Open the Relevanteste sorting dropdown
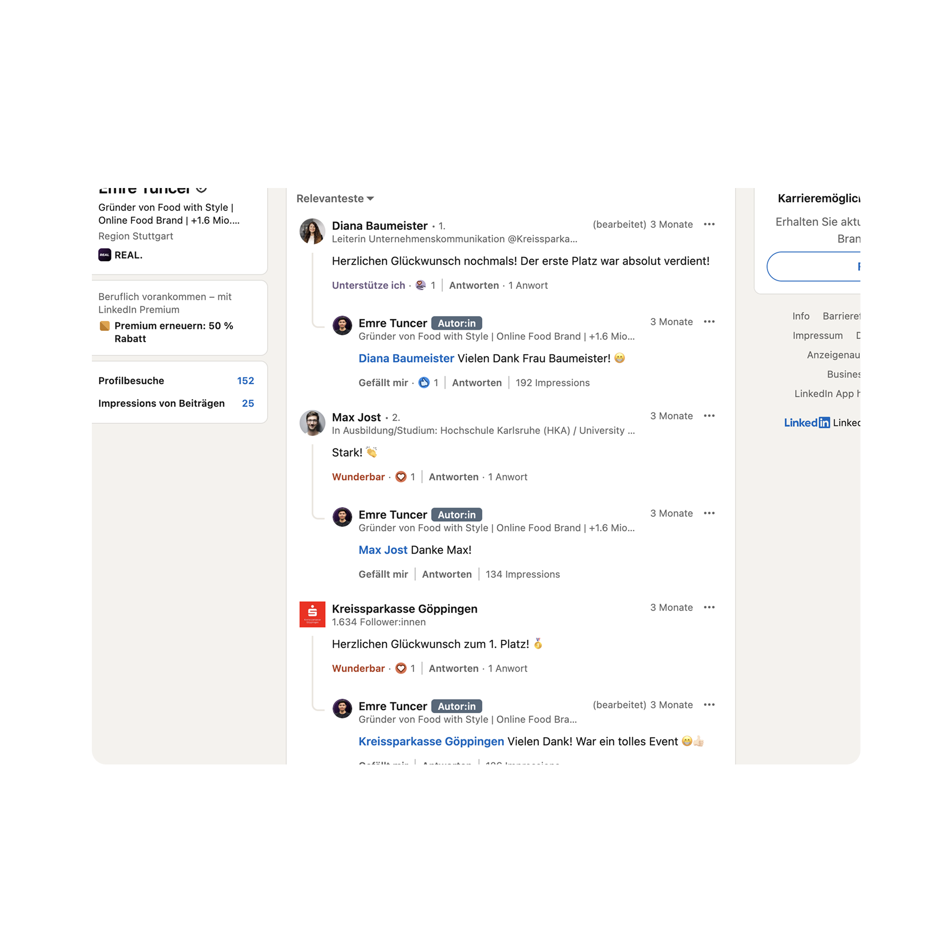Screen dimensions: 952x952 pyautogui.click(x=335, y=198)
